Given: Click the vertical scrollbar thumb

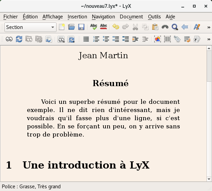Looking at the screenshot, I should (x=209, y=66).
